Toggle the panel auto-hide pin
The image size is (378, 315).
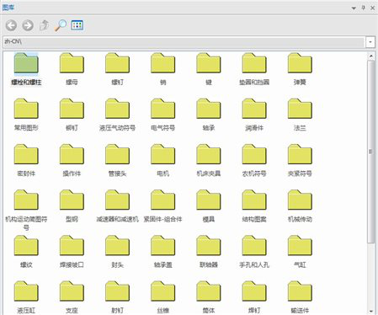click(363, 8)
